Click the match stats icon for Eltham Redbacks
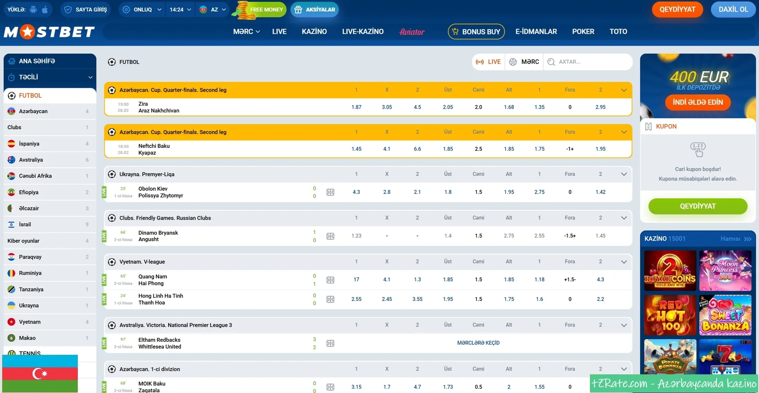The image size is (759, 393). click(330, 343)
